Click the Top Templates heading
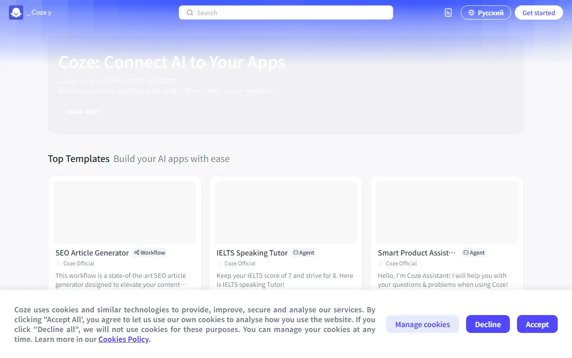 (x=79, y=159)
